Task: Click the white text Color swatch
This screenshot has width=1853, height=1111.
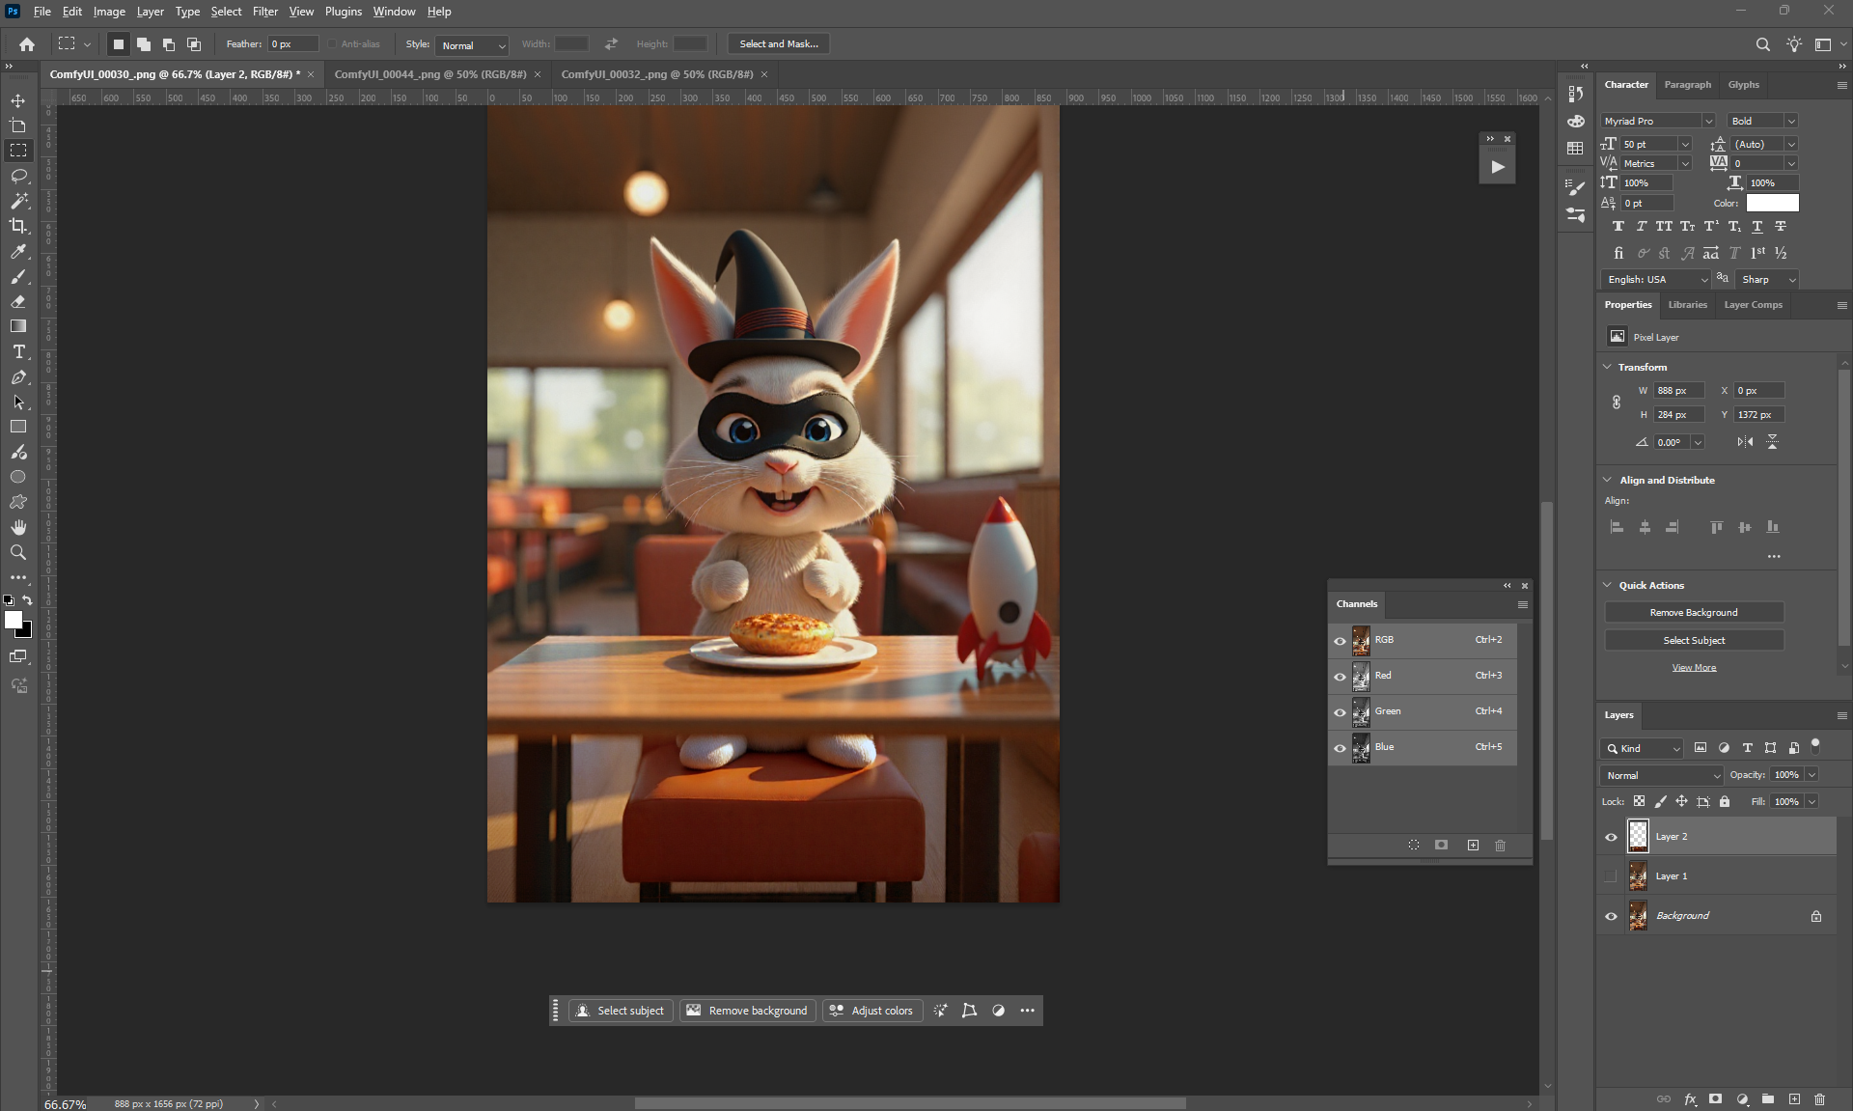Action: click(1772, 203)
